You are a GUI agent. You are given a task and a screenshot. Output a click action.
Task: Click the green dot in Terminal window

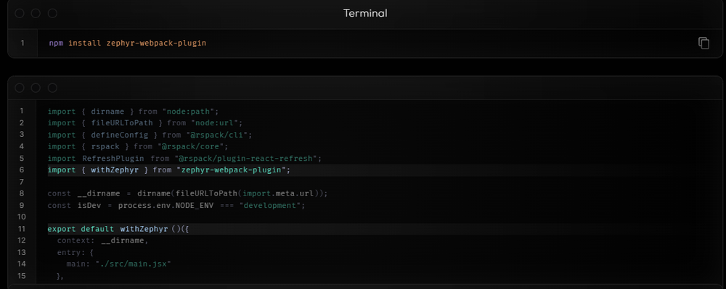(52, 13)
